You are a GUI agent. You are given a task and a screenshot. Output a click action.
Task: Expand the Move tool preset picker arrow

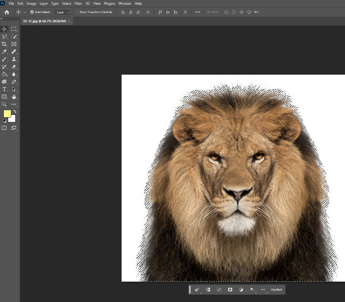click(x=25, y=12)
